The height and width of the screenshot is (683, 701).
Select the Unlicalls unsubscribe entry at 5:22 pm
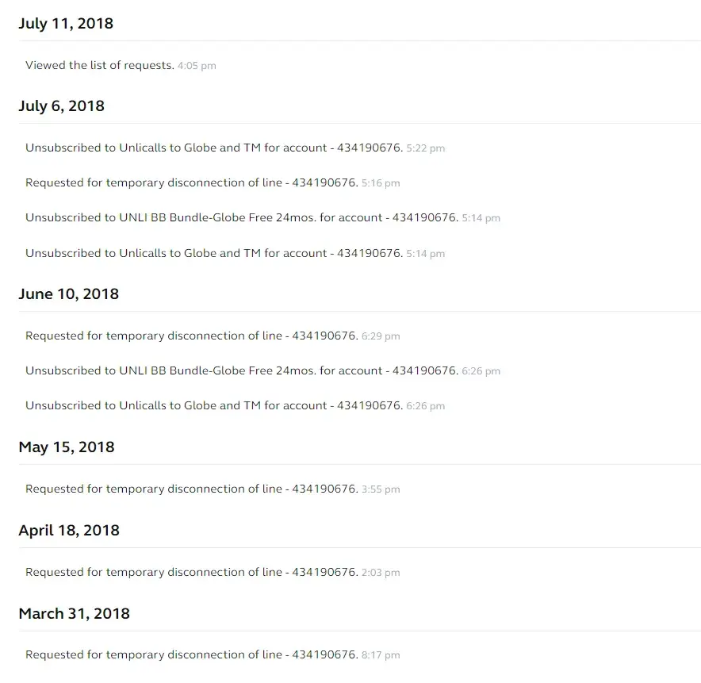214,148
